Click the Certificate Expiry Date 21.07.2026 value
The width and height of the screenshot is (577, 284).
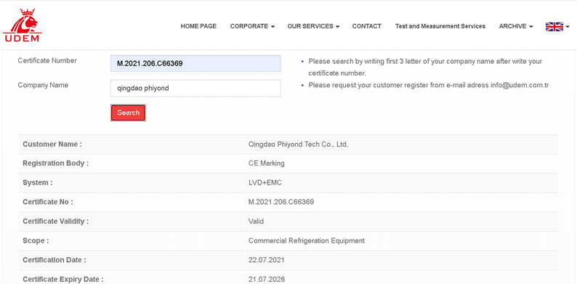[x=267, y=280]
